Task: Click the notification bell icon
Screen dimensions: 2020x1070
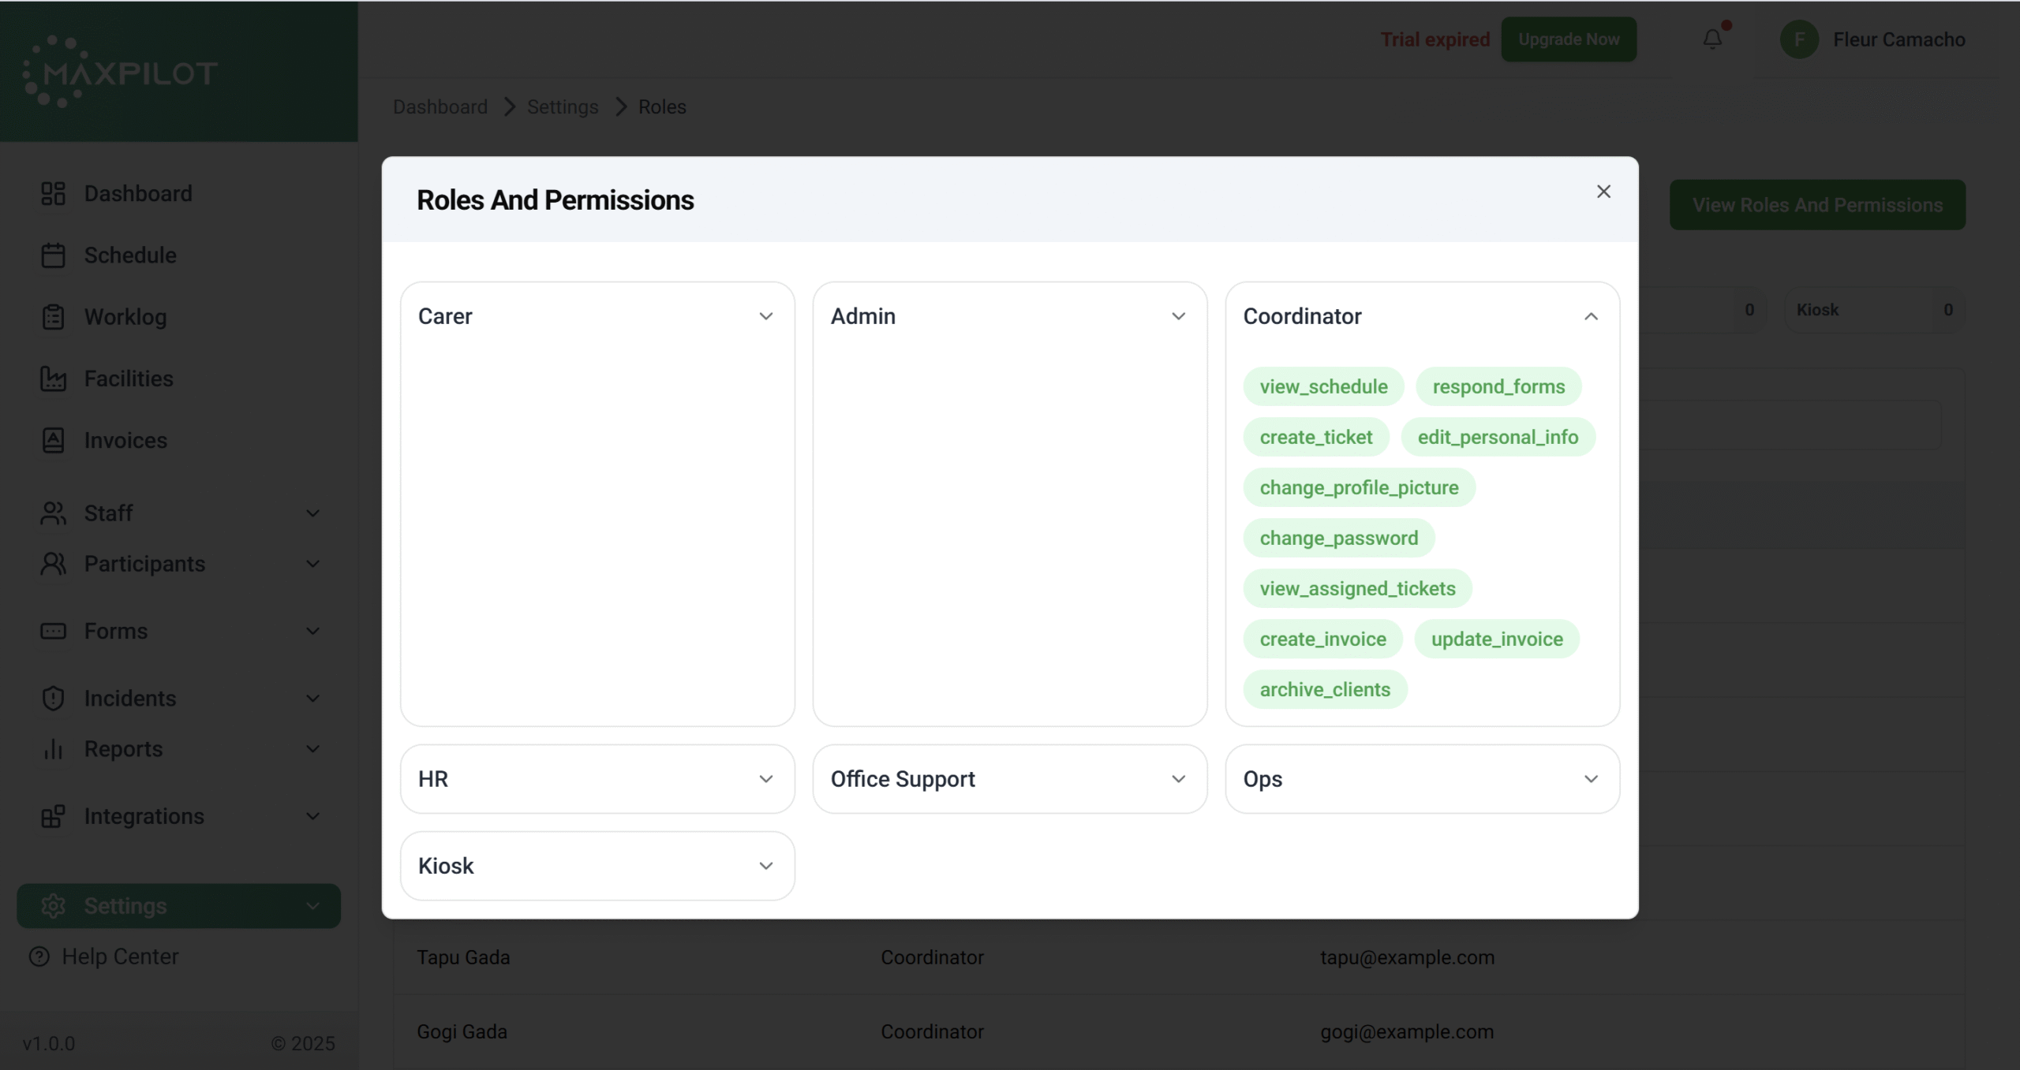Action: click(1711, 39)
